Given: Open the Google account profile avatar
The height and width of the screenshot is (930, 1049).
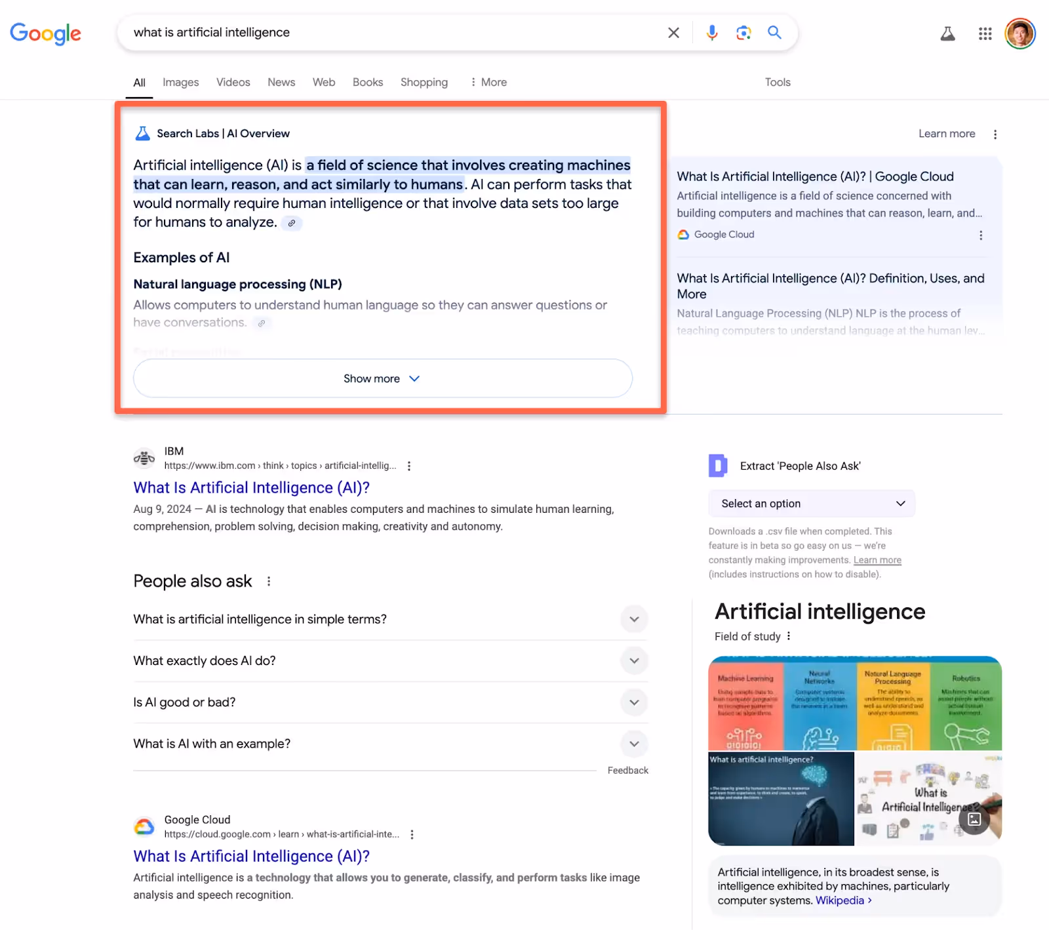Looking at the screenshot, I should click(x=1020, y=33).
